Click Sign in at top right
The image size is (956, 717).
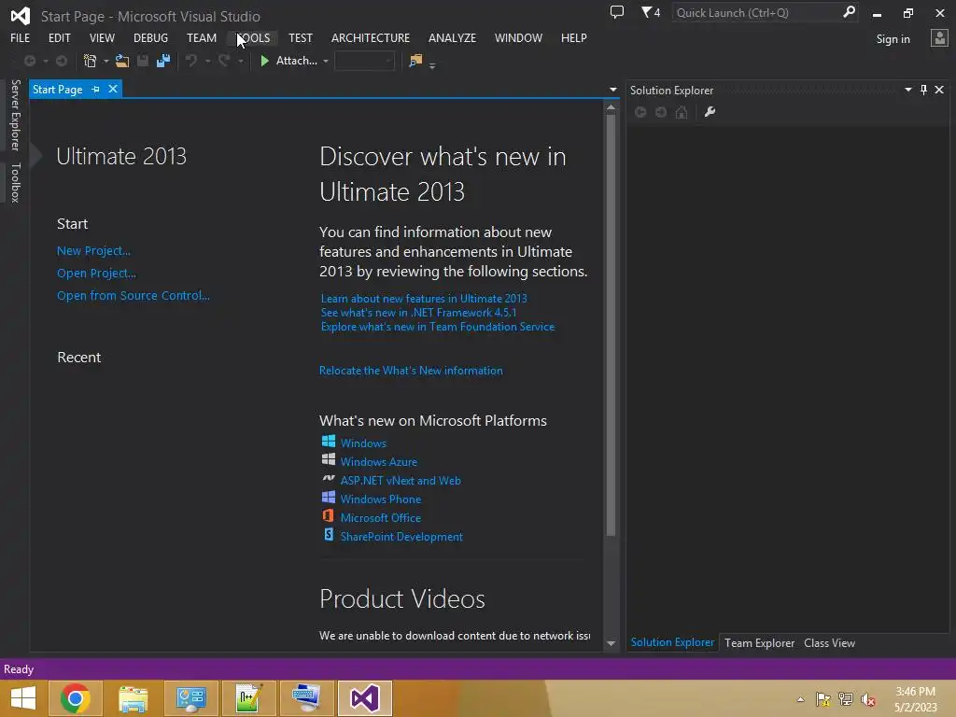[893, 39]
